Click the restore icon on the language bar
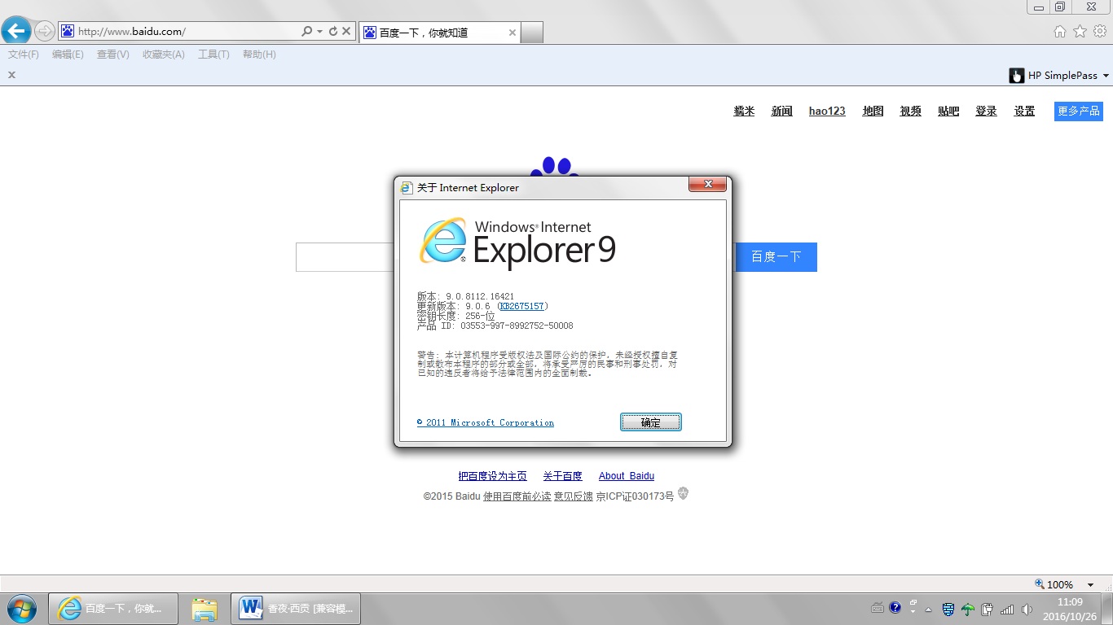The height and width of the screenshot is (625, 1113). tap(913, 602)
